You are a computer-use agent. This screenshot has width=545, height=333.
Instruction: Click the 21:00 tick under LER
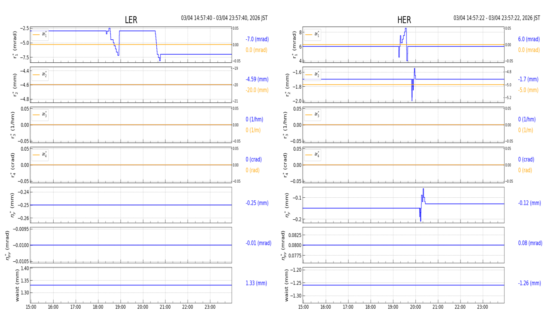pyautogui.click(x=165, y=307)
